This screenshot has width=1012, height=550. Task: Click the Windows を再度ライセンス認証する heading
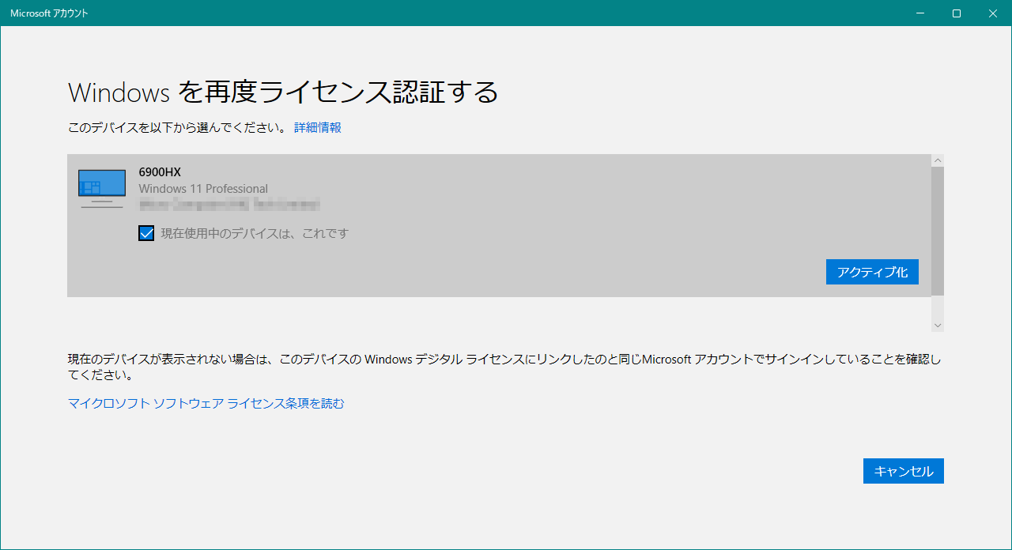coord(284,92)
